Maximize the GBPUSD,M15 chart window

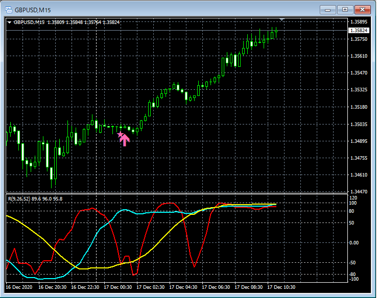[345, 9]
